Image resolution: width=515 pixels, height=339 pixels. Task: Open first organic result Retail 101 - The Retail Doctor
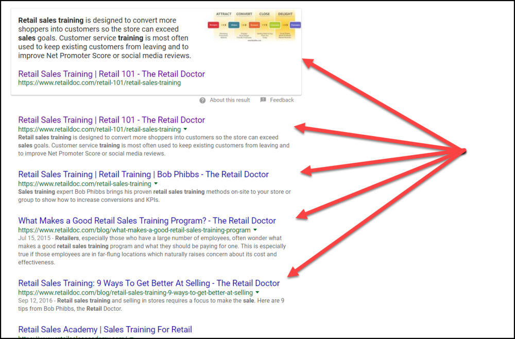coord(112,120)
